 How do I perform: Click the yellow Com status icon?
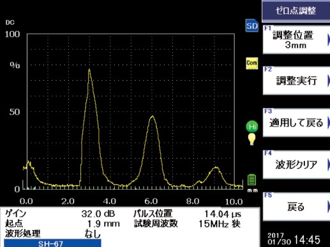coord(251,63)
